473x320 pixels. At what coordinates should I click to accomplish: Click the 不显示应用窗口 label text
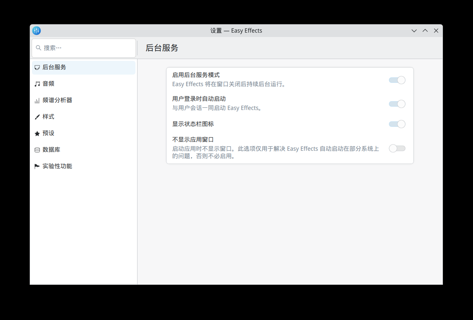pyautogui.click(x=193, y=140)
